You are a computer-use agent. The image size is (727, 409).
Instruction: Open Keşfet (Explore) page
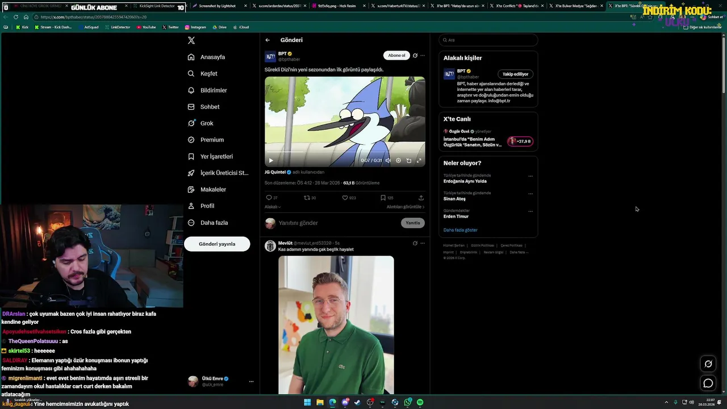[x=203, y=73]
